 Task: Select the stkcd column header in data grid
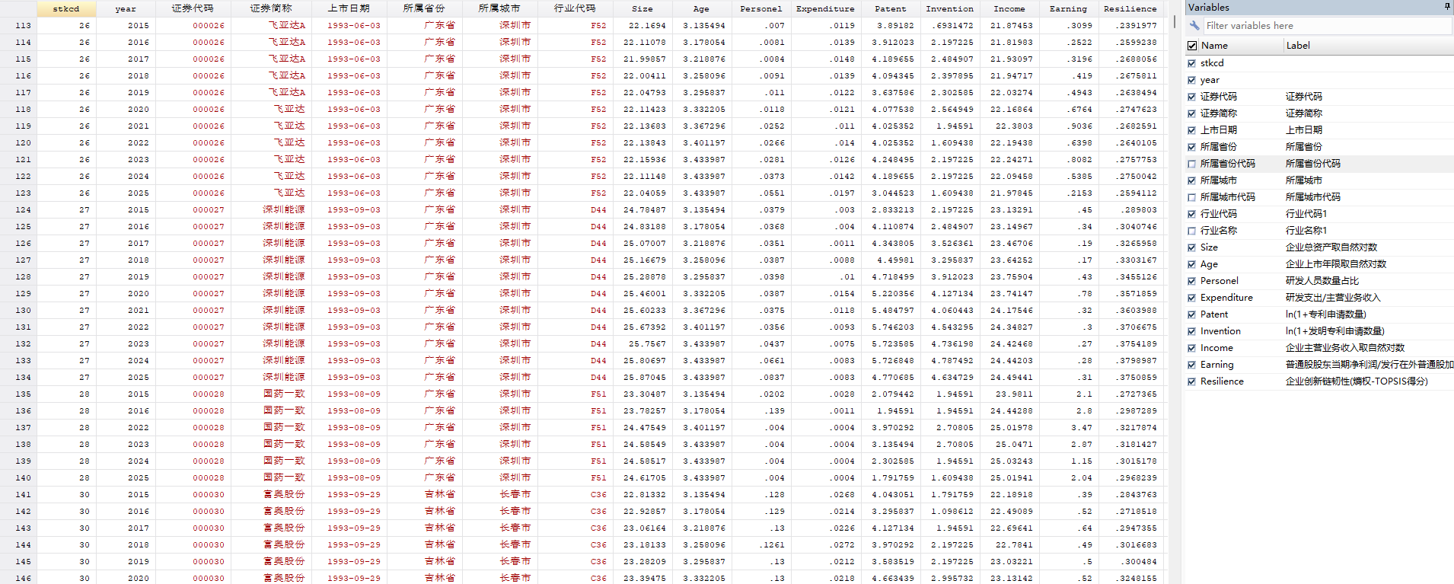tap(66, 8)
